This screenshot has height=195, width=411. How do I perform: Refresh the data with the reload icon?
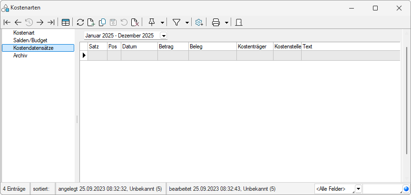pyautogui.click(x=80, y=22)
